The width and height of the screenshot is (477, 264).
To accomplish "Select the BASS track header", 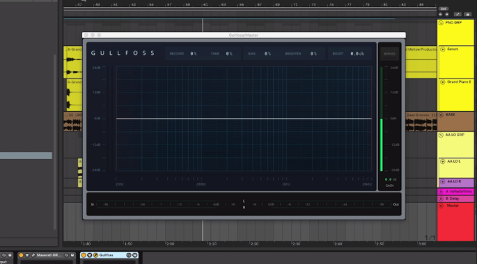I will pos(455,122).
